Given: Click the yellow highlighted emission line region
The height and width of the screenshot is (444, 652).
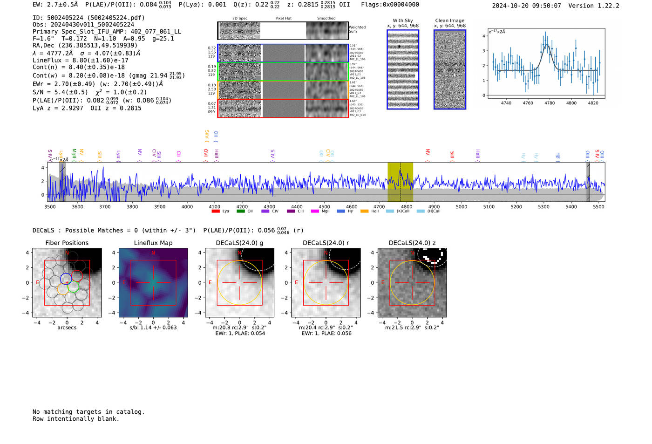Looking at the screenshot, I should point(400,182).
